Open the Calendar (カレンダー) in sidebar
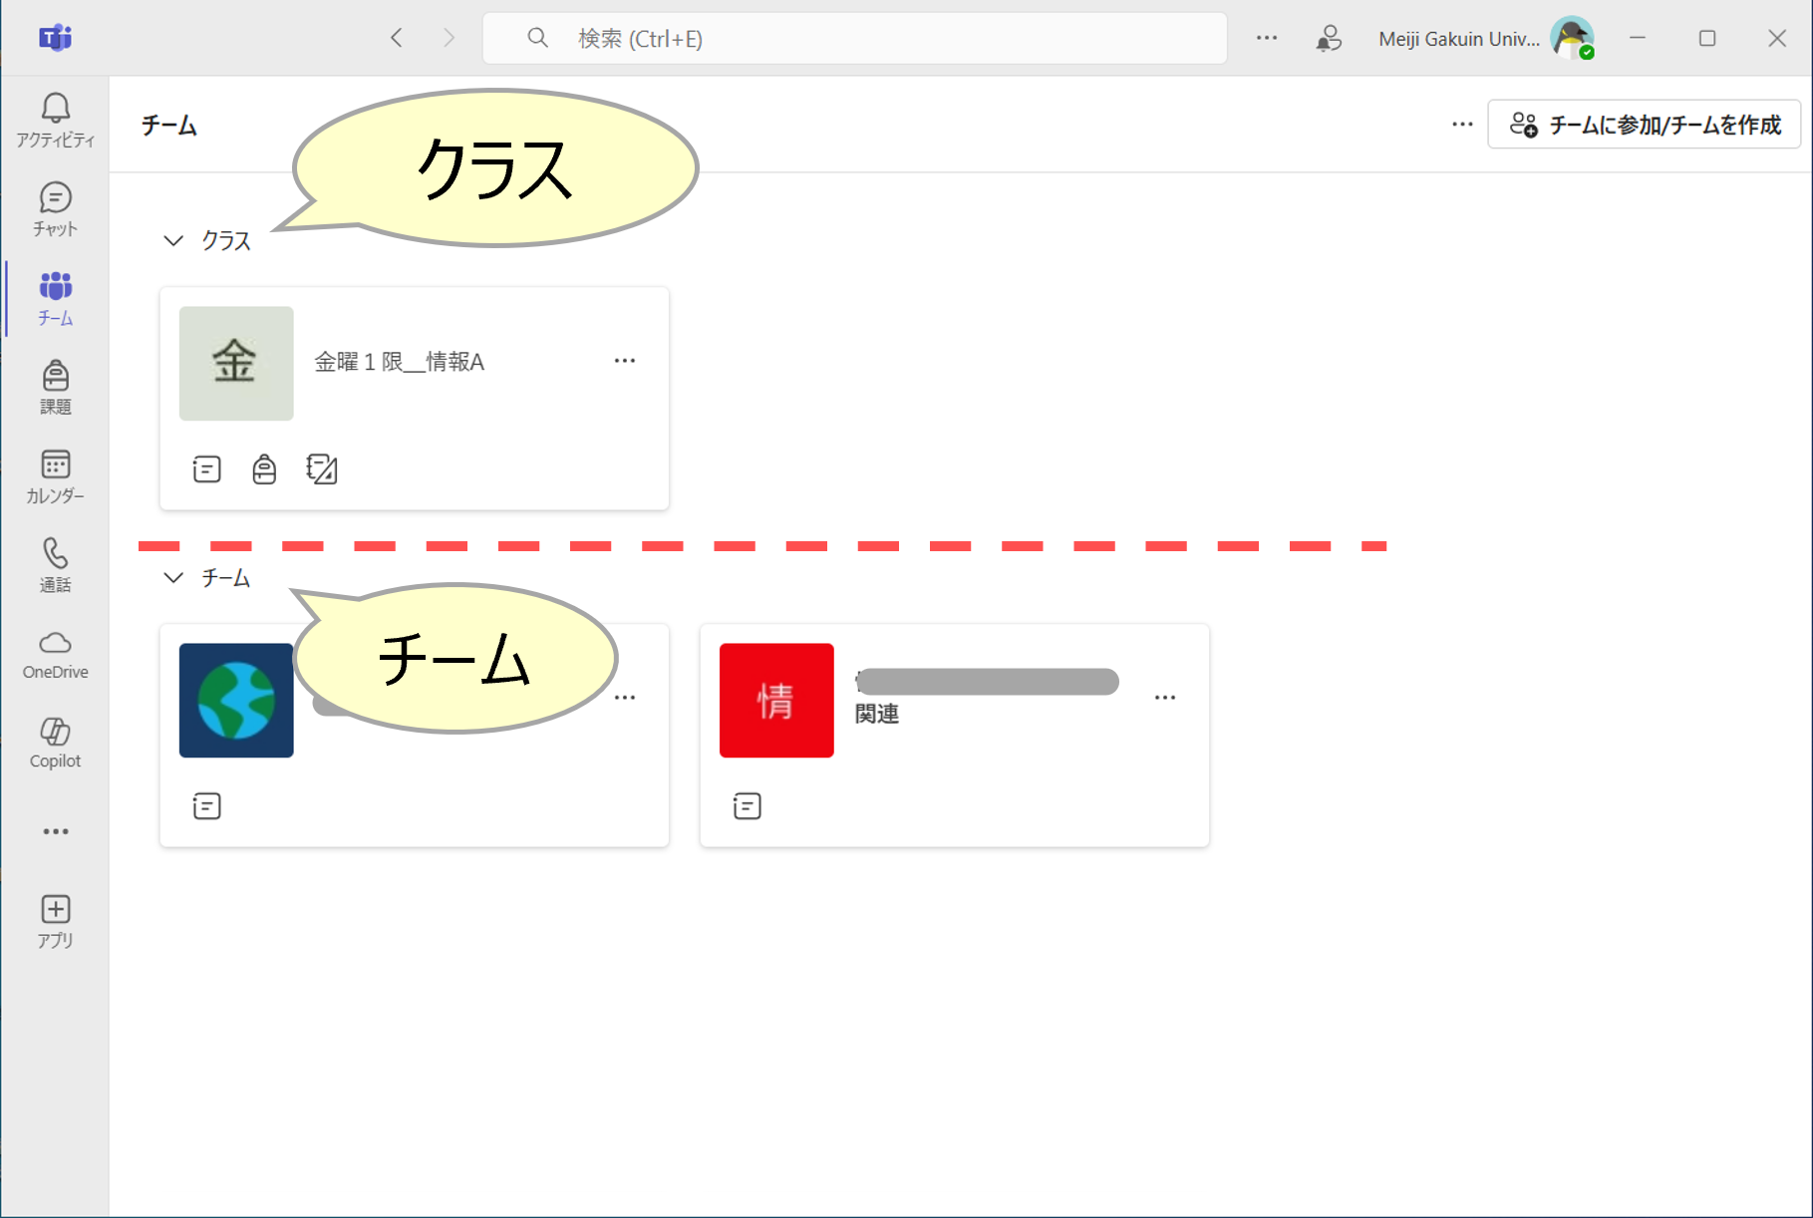Image resolution: width=1813 pixels, height=1218 pixels. pos(55,475)
